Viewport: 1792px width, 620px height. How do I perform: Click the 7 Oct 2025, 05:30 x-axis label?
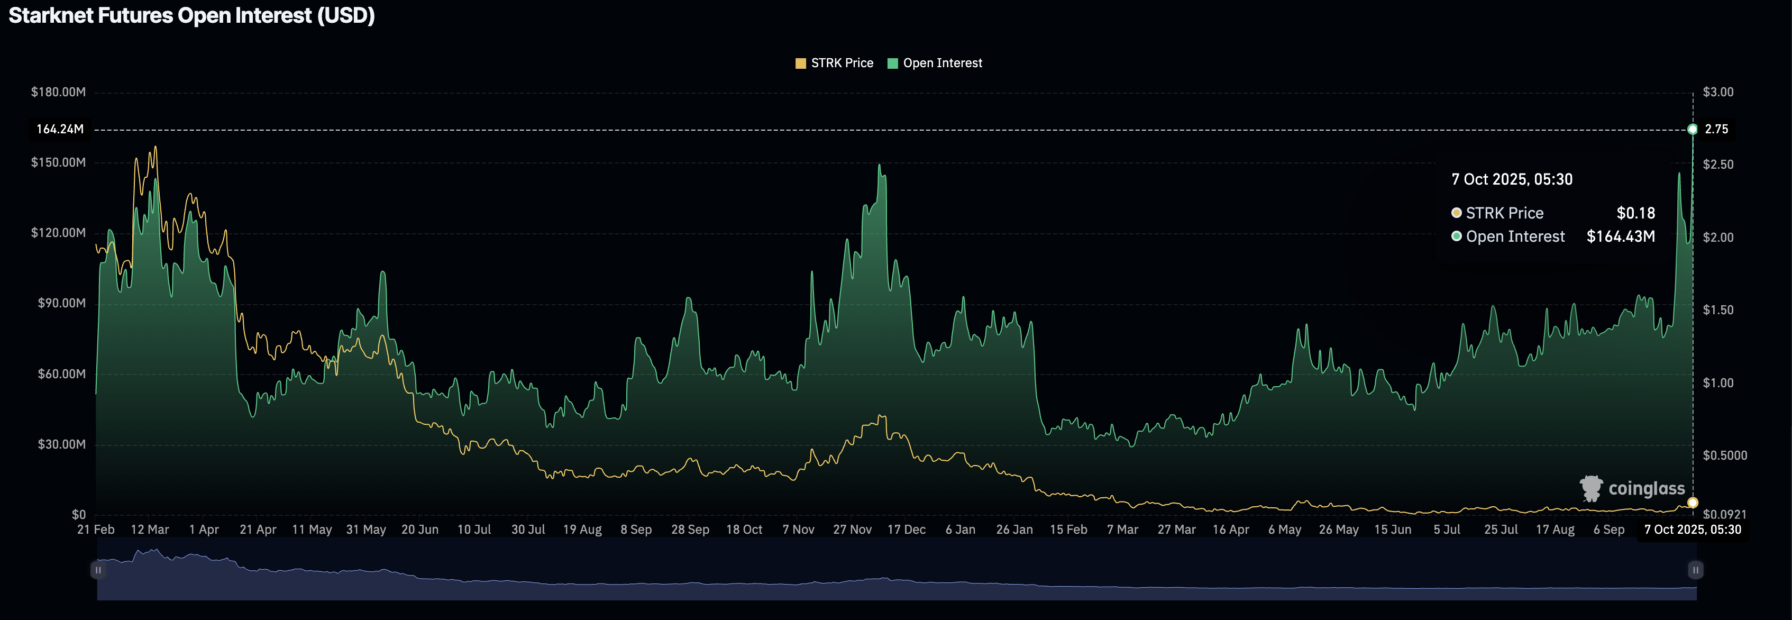pos(1692,530)
